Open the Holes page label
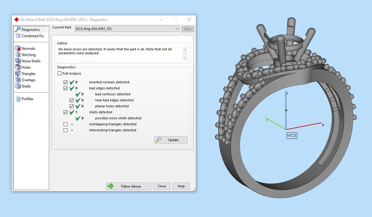 26,67
